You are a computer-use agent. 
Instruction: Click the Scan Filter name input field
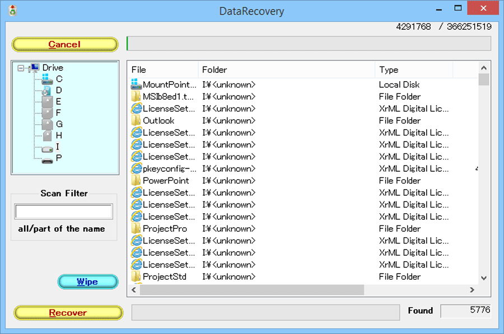click(64, 211)
